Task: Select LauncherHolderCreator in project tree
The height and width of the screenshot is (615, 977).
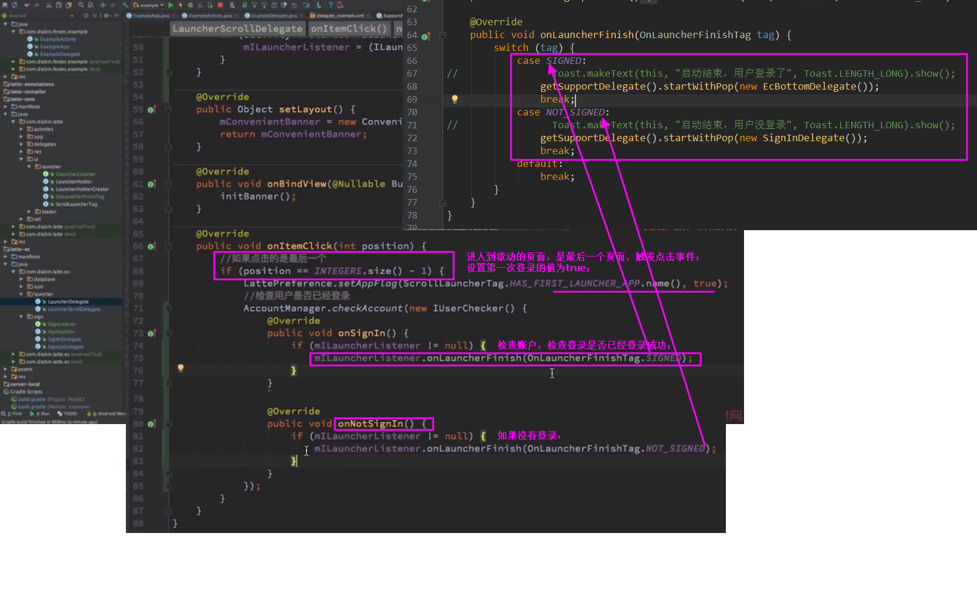Action: pyautogui.click(x=76, y=189)
